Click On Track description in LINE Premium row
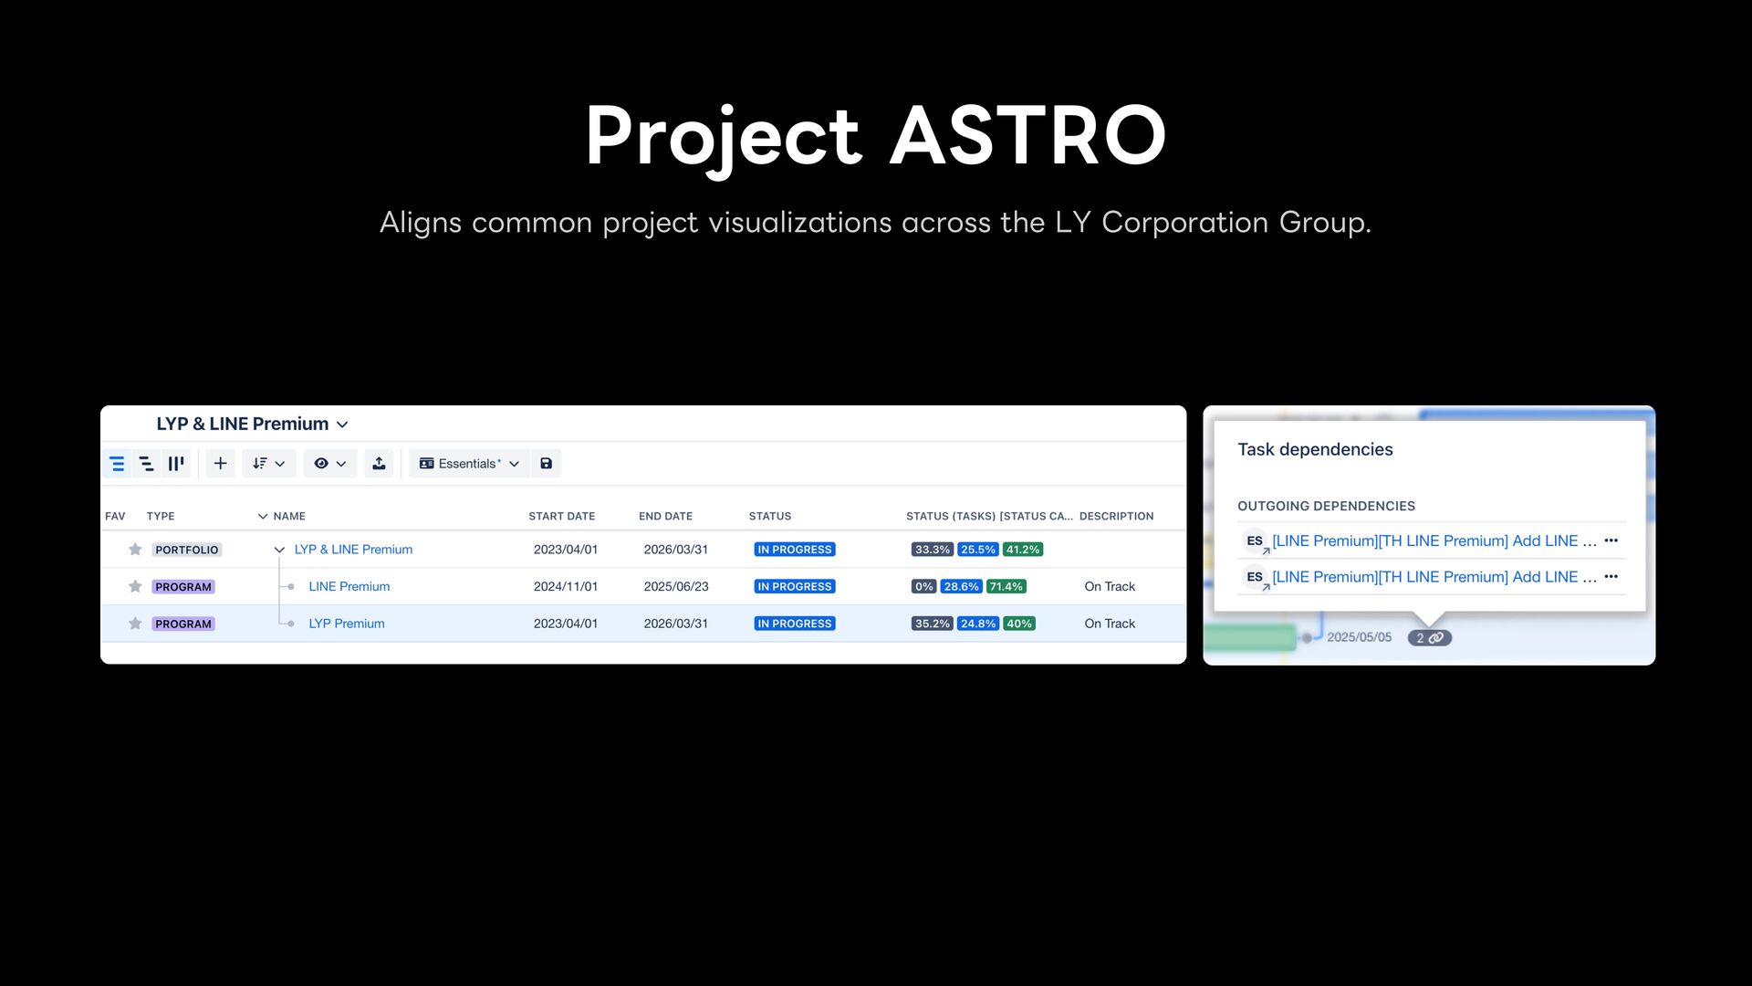The width and height of the screenshot is (1752, 986). pyautogui.click(x=1110, y=587)
